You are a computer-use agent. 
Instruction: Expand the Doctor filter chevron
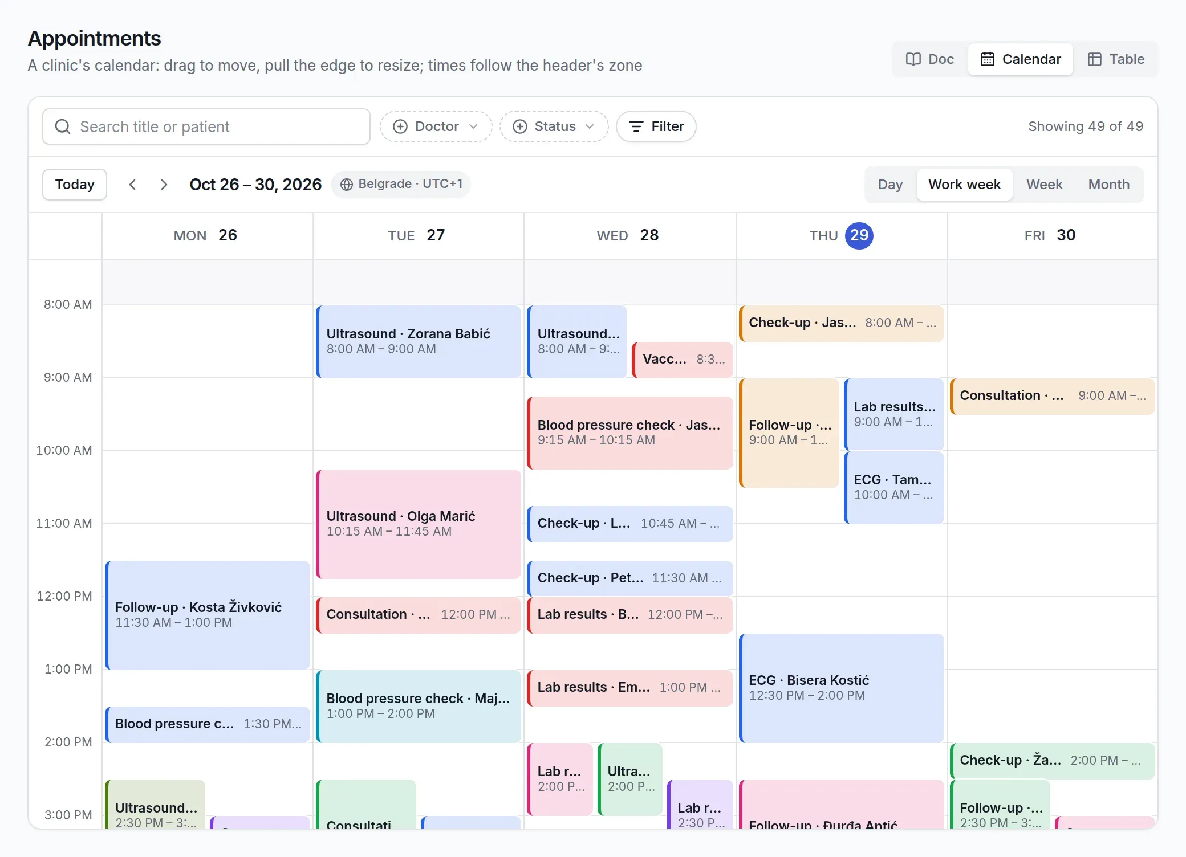pyautogui.click(x=473, y=126)
